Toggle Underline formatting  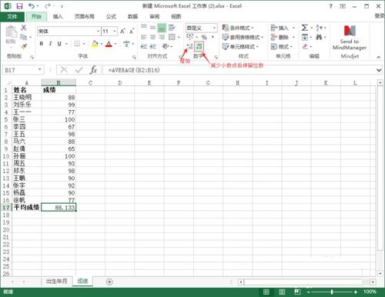coord(59,44)
